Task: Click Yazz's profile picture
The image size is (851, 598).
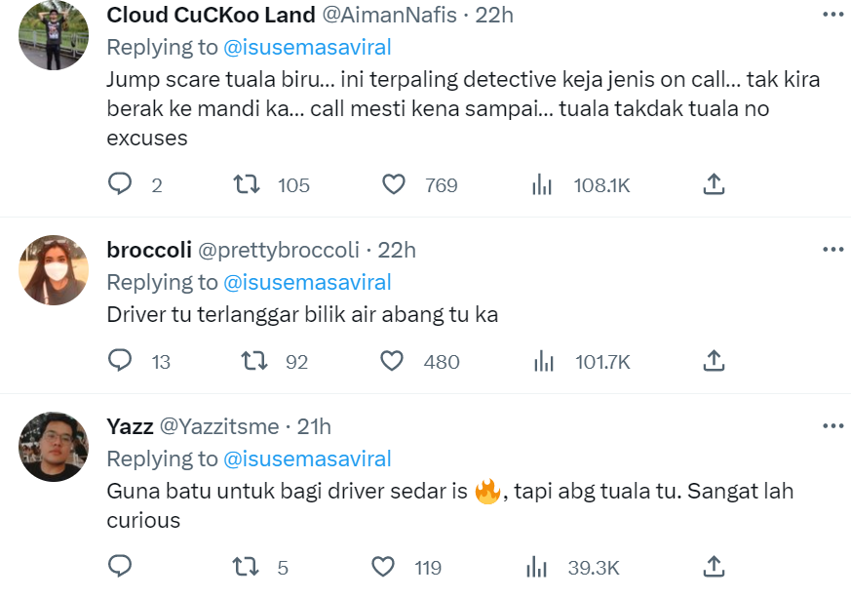Action: pos(54,446)
